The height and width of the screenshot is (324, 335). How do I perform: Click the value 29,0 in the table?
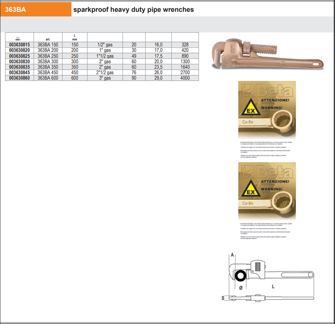coord(158,78)
